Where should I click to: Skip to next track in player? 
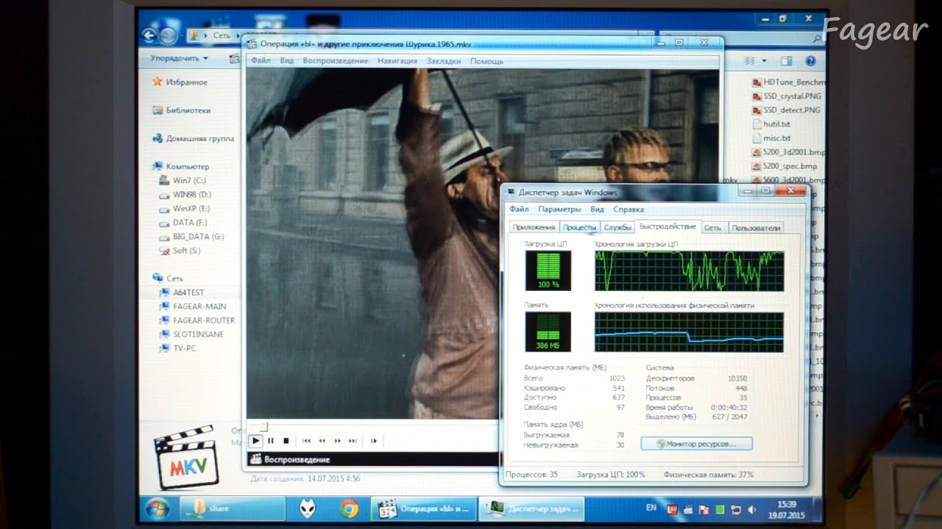point(353,441)
